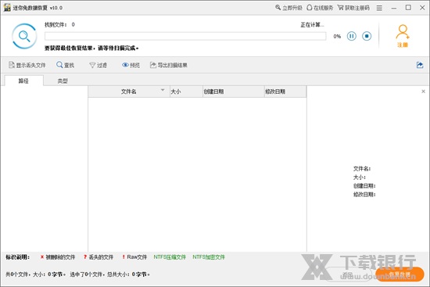This screenshot has width=430, height=287.
Task: Click the magnifier scanning icon
Action: (24, 36)
